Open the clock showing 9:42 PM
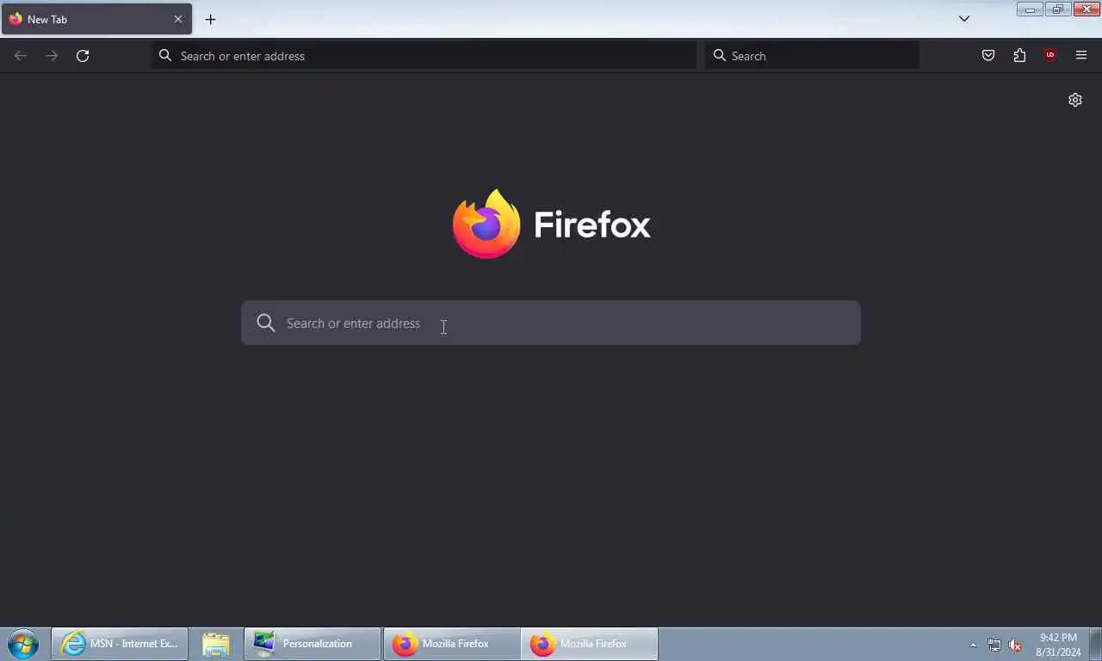The image size is (1102, 661). (x=1058, y=645)
